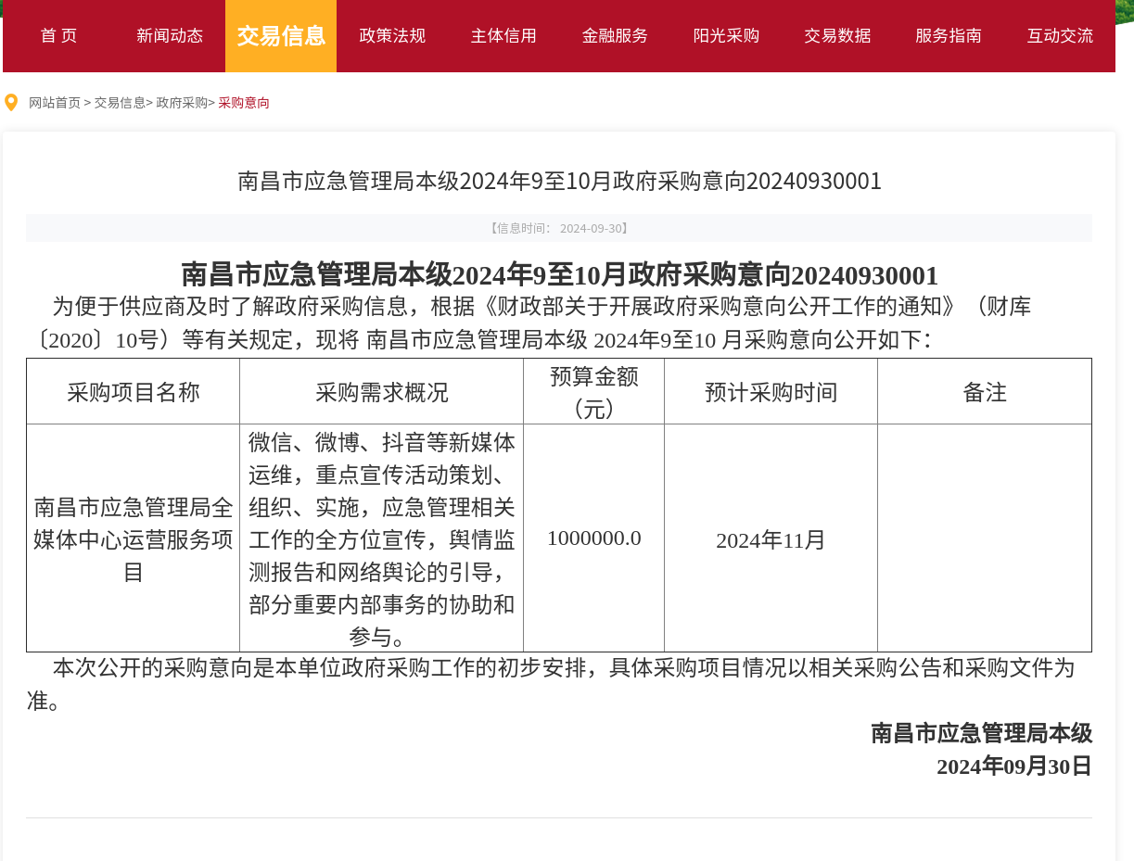Select the highlighted 交易信息 nav tab
1134x861 pixels.
[x=281, y=36]
